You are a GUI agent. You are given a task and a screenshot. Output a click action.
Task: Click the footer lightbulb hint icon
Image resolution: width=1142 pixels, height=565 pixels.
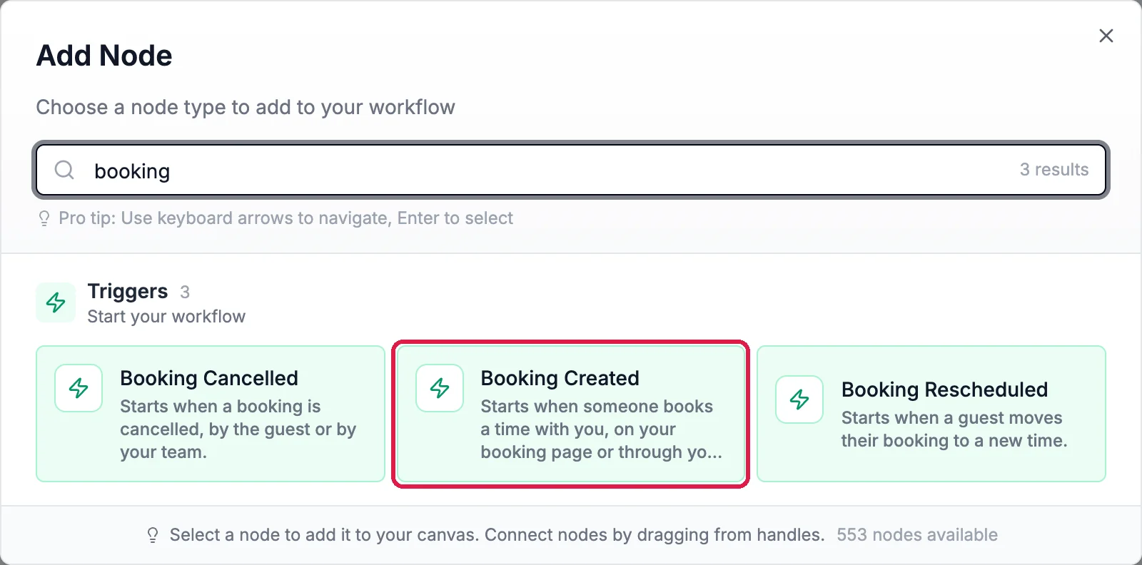pyautogui.click(x=153, y=535)
